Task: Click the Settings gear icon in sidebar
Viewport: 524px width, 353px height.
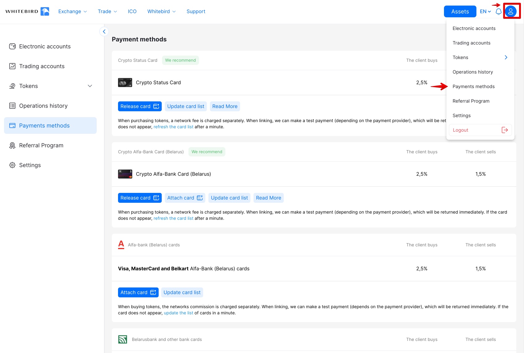Action: coord(12,165)
